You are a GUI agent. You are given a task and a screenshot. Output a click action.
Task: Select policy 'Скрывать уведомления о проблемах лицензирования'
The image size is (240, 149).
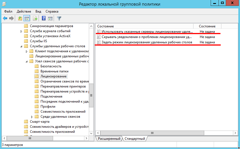click(x=146, y=37)
